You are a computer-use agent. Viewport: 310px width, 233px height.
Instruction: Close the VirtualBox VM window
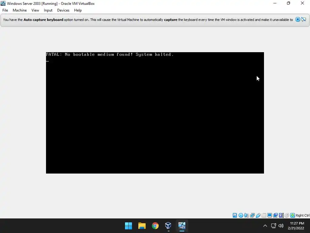302,3
